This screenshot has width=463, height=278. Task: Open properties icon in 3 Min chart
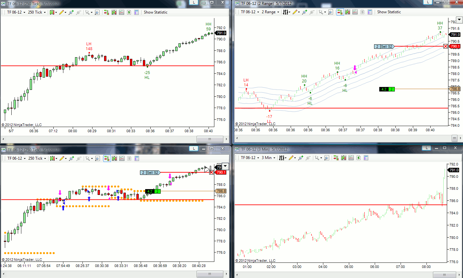pyautogui.click(x=366, y=158)
